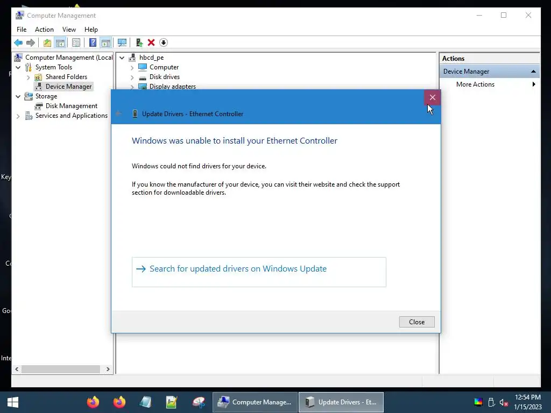Click the Update driver toolbar icon

click(x=139, y=43)
